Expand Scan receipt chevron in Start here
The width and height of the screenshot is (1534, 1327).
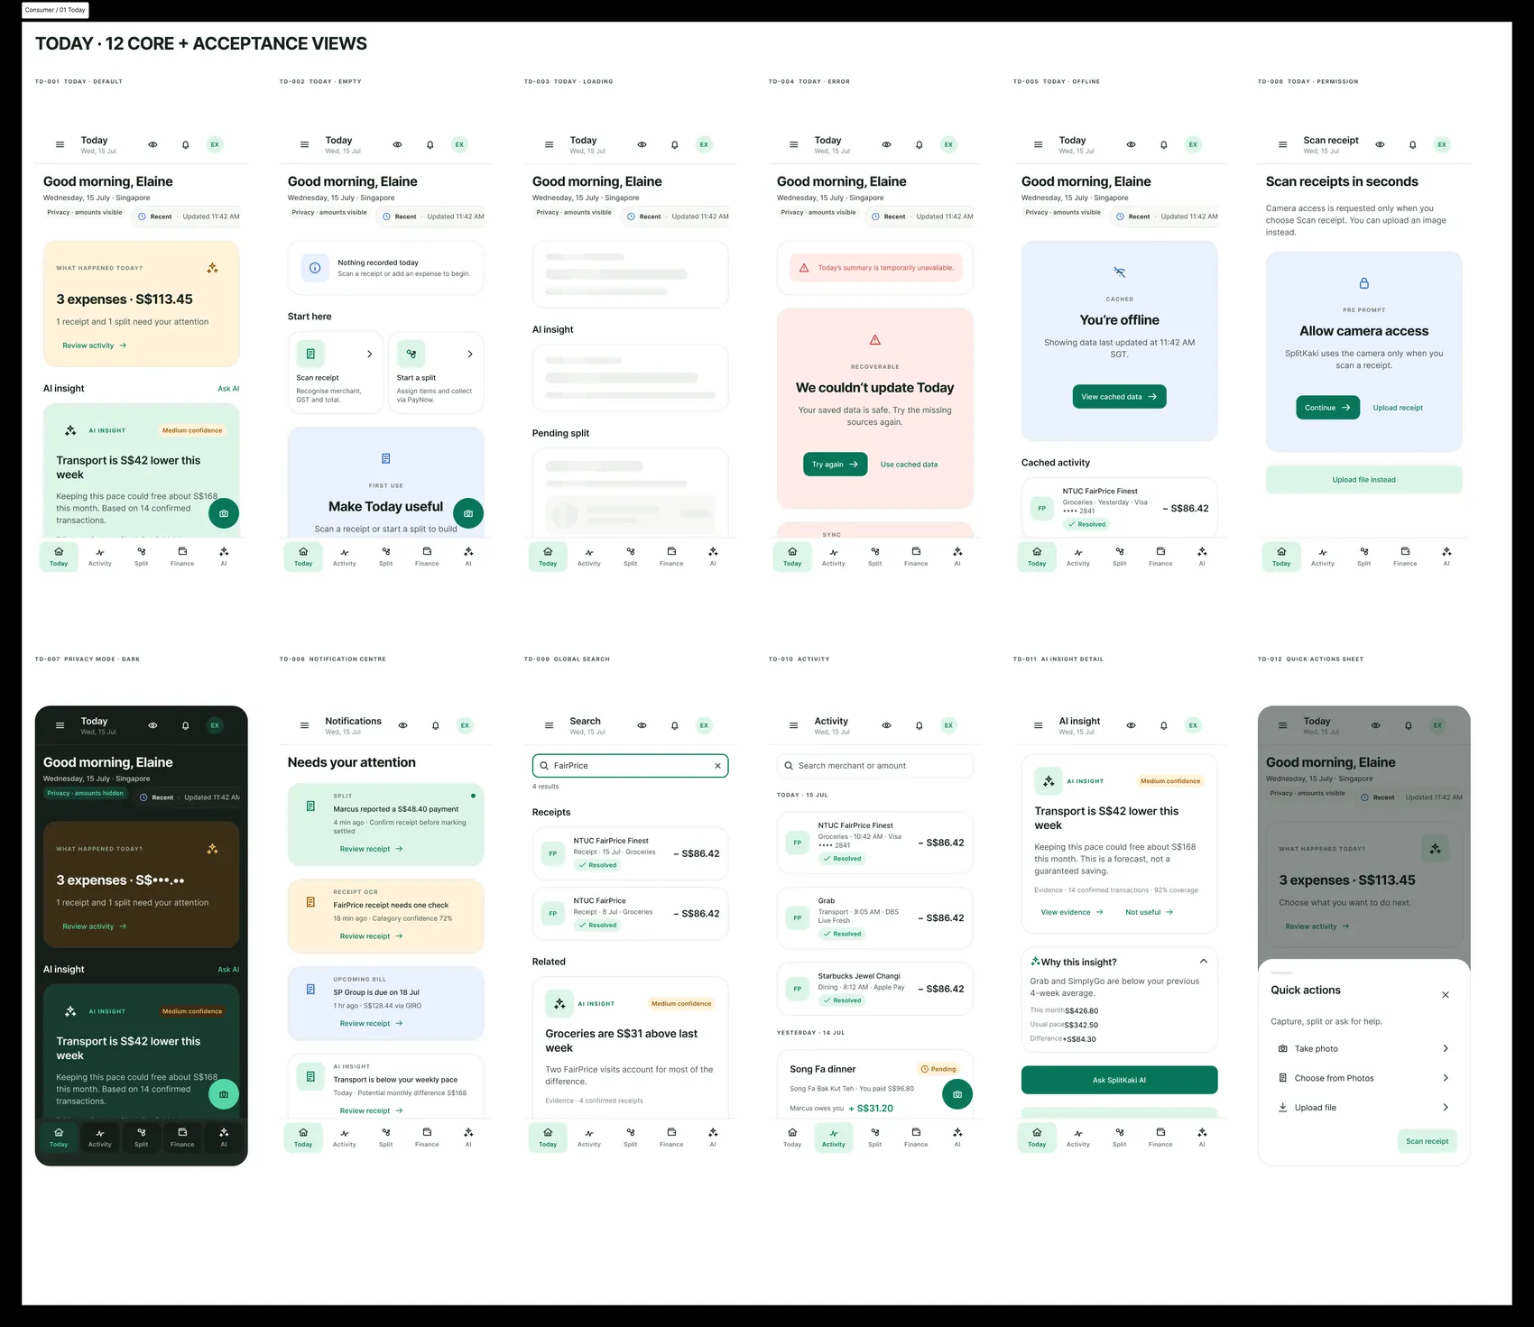point(370,354)
